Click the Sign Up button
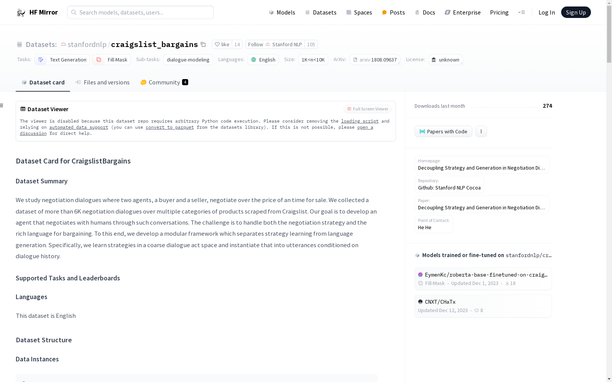 (576, 12)
